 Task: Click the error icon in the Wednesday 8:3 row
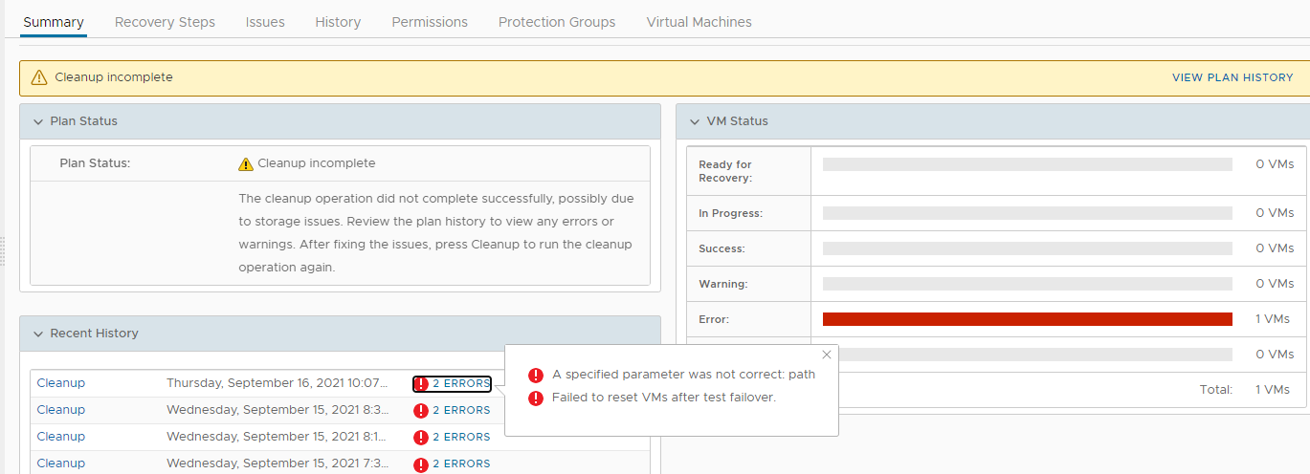coord(421,410)
